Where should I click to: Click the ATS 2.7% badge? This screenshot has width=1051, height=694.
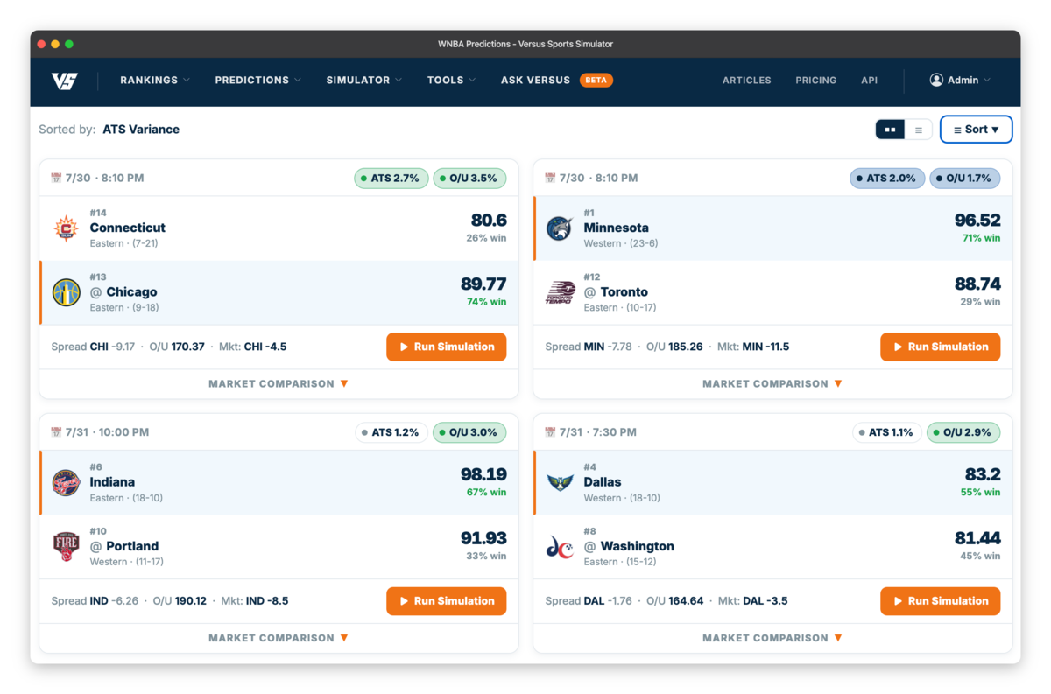click(x=391, y=178)
